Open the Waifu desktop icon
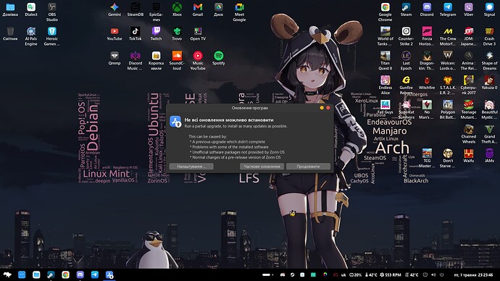The image size is (500, 281). coord(468,156)
